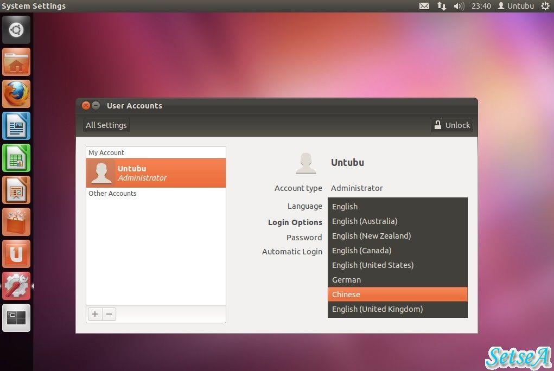This screenshot has width=554, height=371.
Task: Close the User Accounts window
Action: [x=86, y=106]
